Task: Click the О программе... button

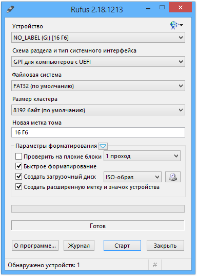Action: coord(35,246)
